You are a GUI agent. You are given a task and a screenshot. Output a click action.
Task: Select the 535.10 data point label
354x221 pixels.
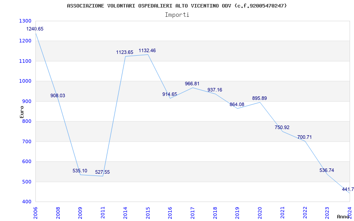pos(80,171)
